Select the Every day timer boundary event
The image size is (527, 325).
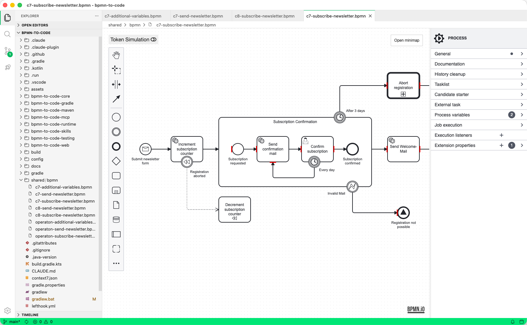coord(314,162)
